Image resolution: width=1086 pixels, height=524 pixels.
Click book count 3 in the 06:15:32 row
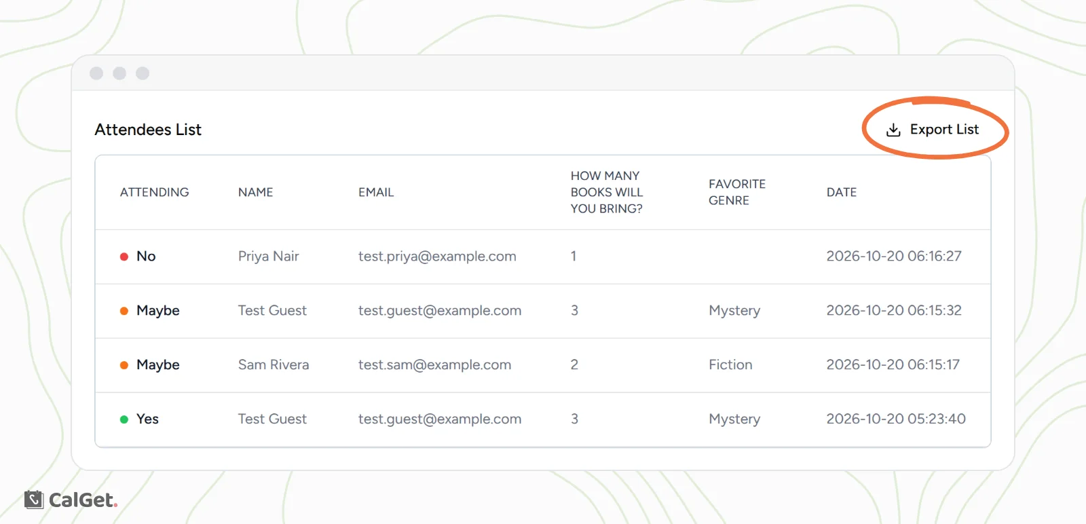(x=574, y=311)
